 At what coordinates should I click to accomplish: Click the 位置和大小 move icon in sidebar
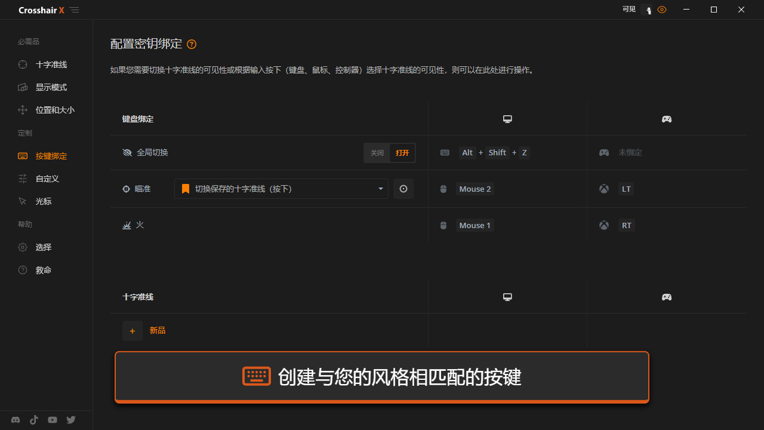pyautogui.click(x=22, y=110)
